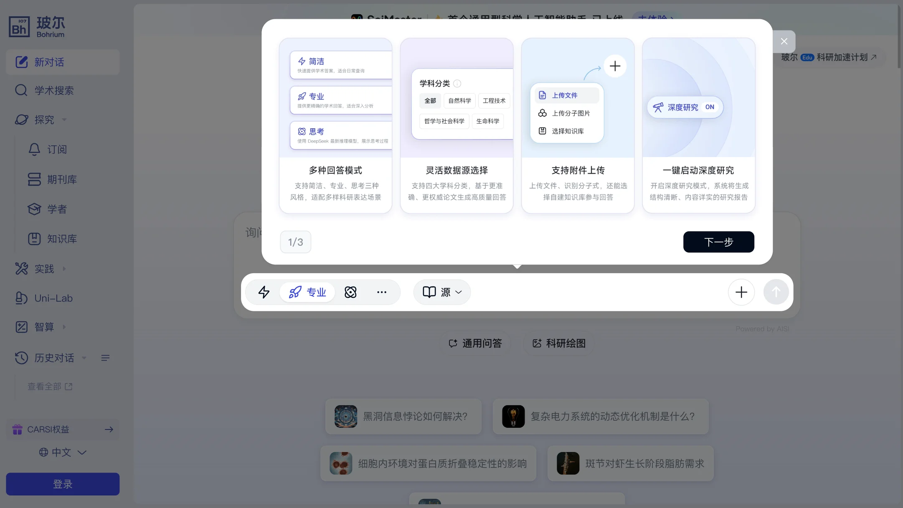
Task: Switch to the 科研绘图 tab
Action: click(x=558, y=343)
